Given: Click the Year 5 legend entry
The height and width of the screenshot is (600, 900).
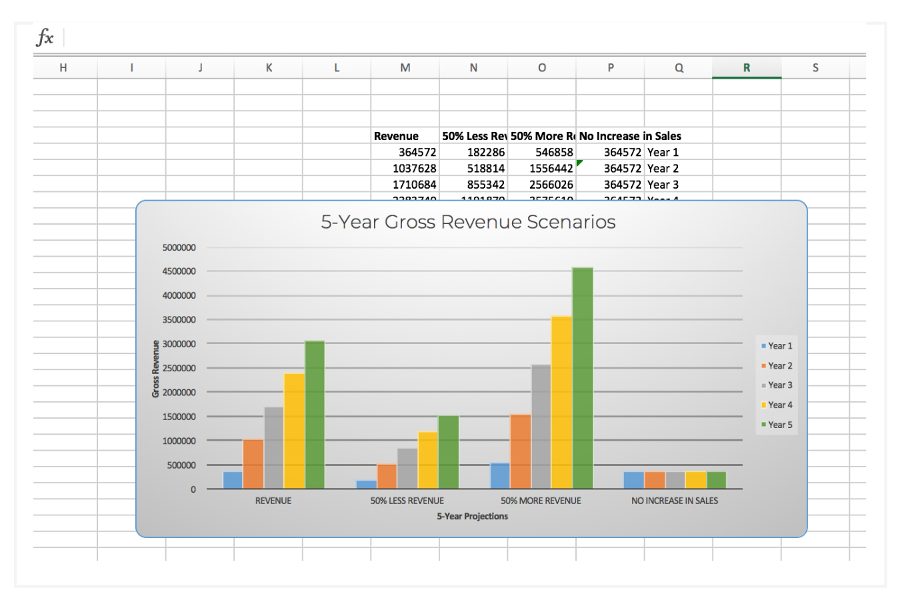Looking at the screenshot, I should pyautogui.click(x=780, y=423).
